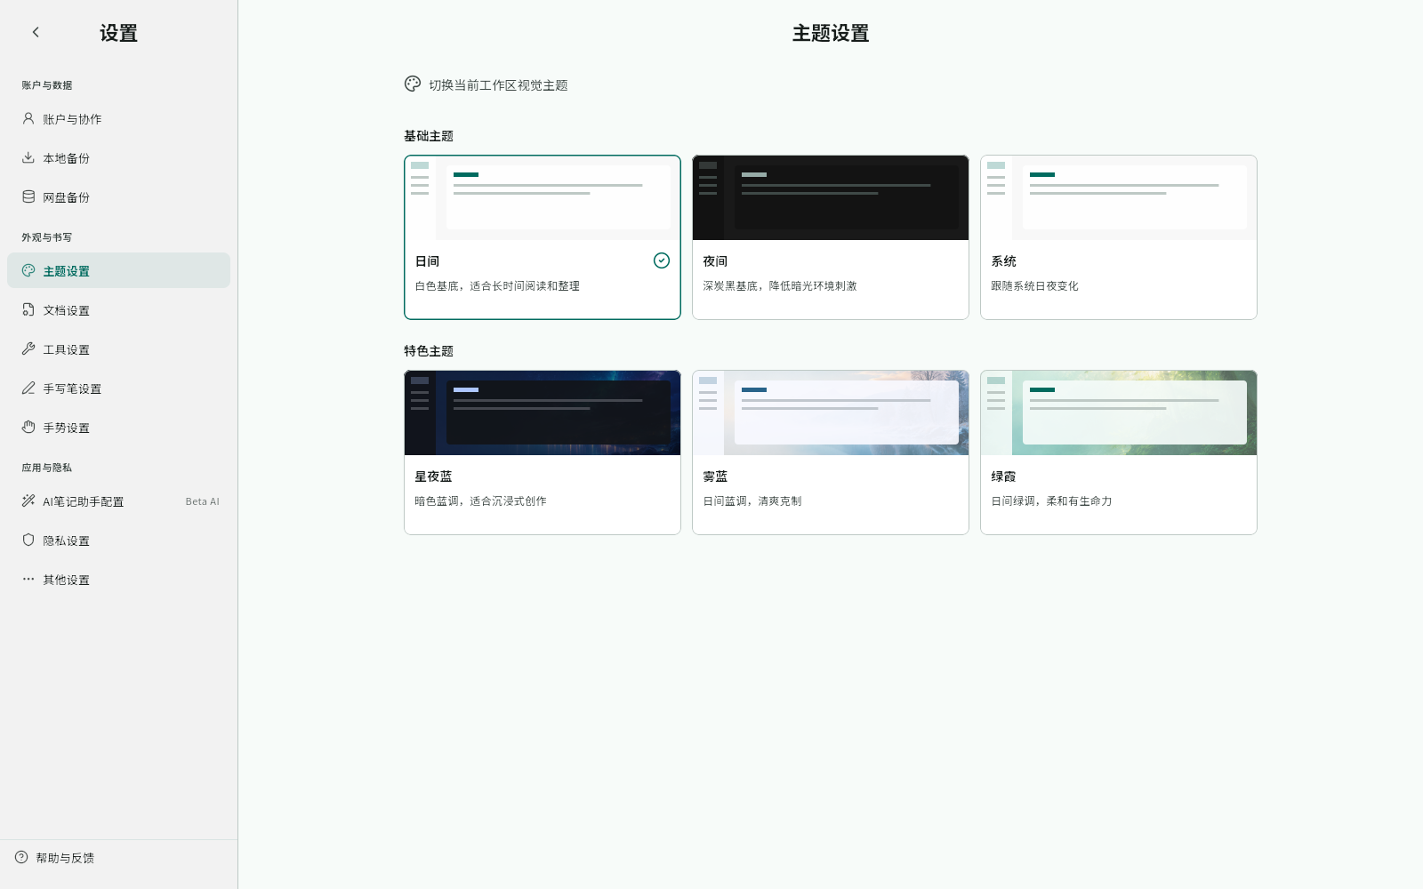Click the 工具设置 label

[x=67, y=349]
